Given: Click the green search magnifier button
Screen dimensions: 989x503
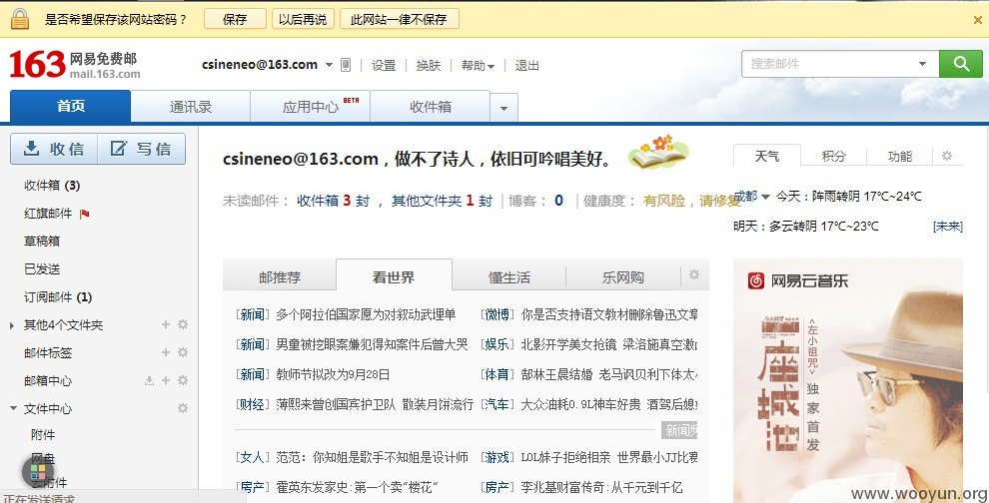Looking at the screenshot, I should click(961, 64).
